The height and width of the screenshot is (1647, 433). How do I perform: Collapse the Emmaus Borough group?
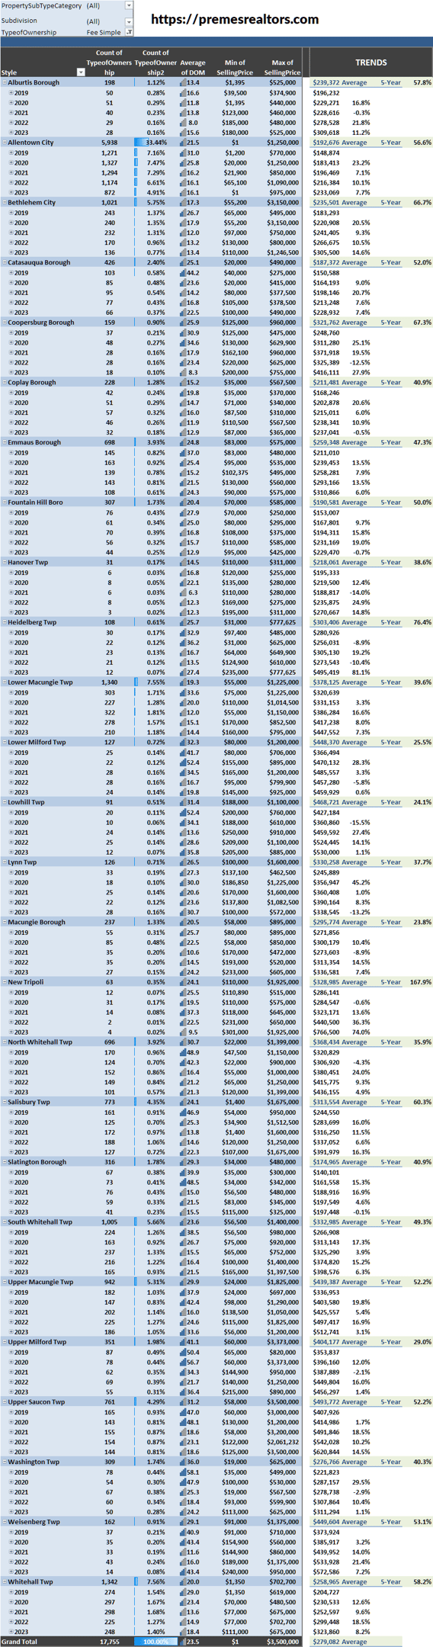pos(4,442)
